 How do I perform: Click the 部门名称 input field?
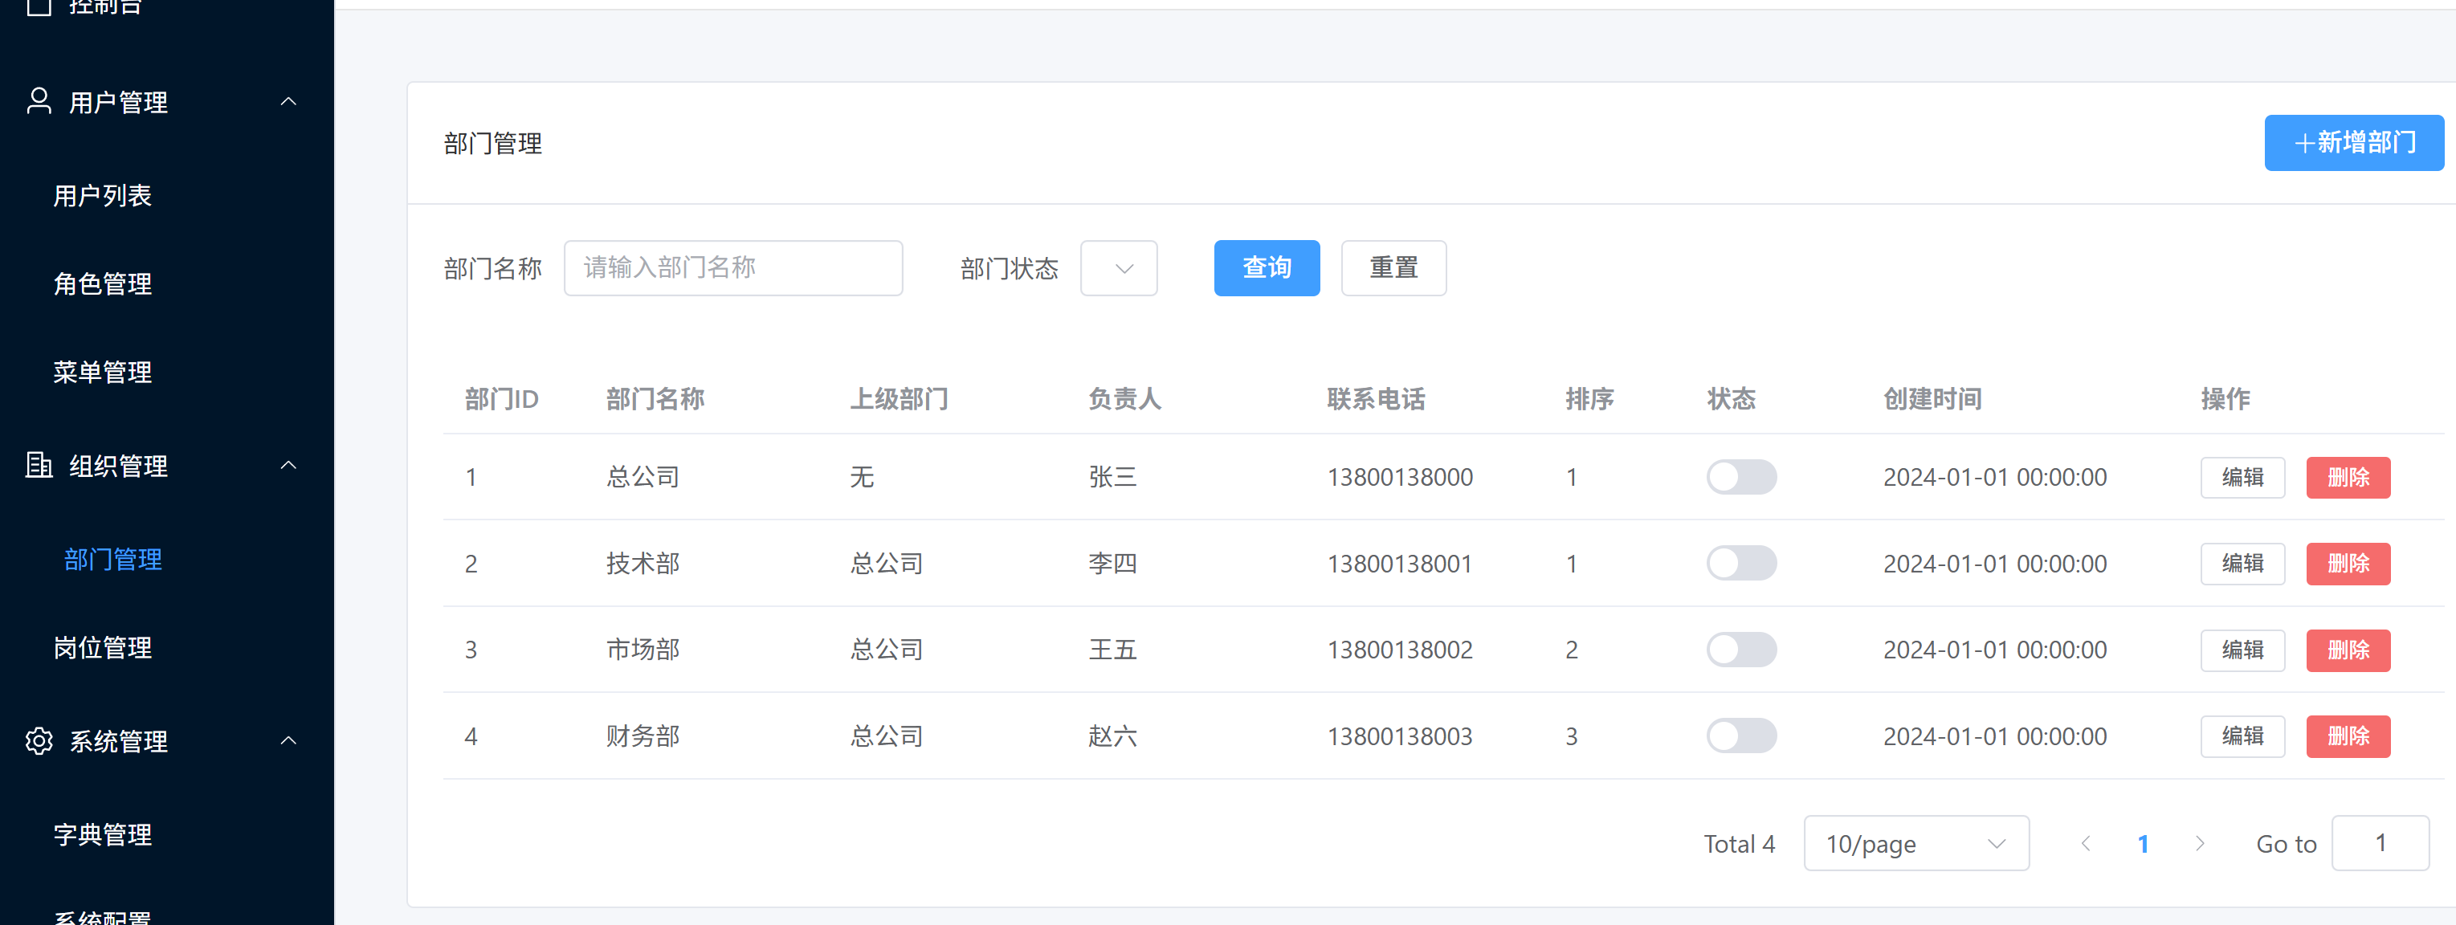pos(732,268)
